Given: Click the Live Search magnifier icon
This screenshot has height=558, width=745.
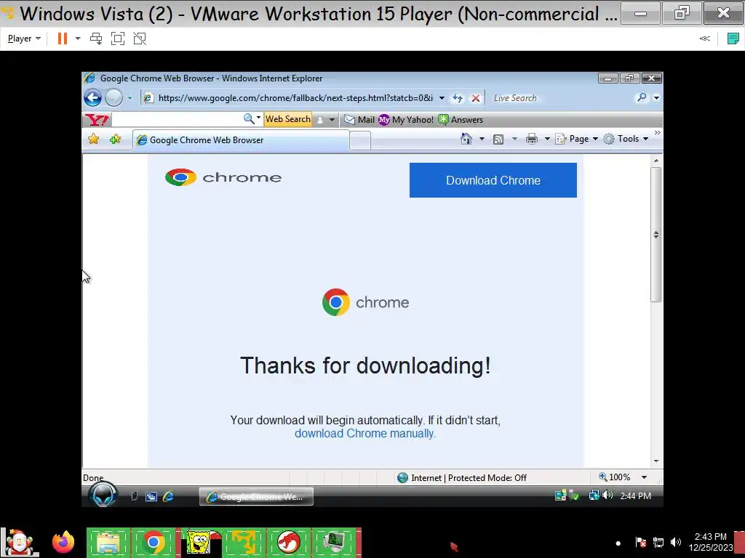Looking at the screenshot, I should 642,98.
